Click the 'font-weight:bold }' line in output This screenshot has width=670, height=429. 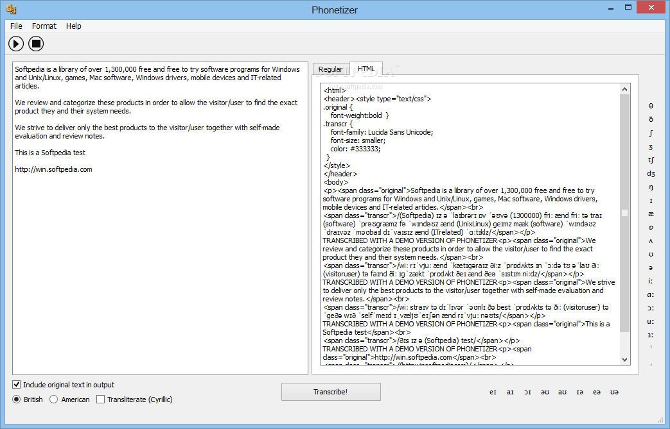tap(359, 115)
